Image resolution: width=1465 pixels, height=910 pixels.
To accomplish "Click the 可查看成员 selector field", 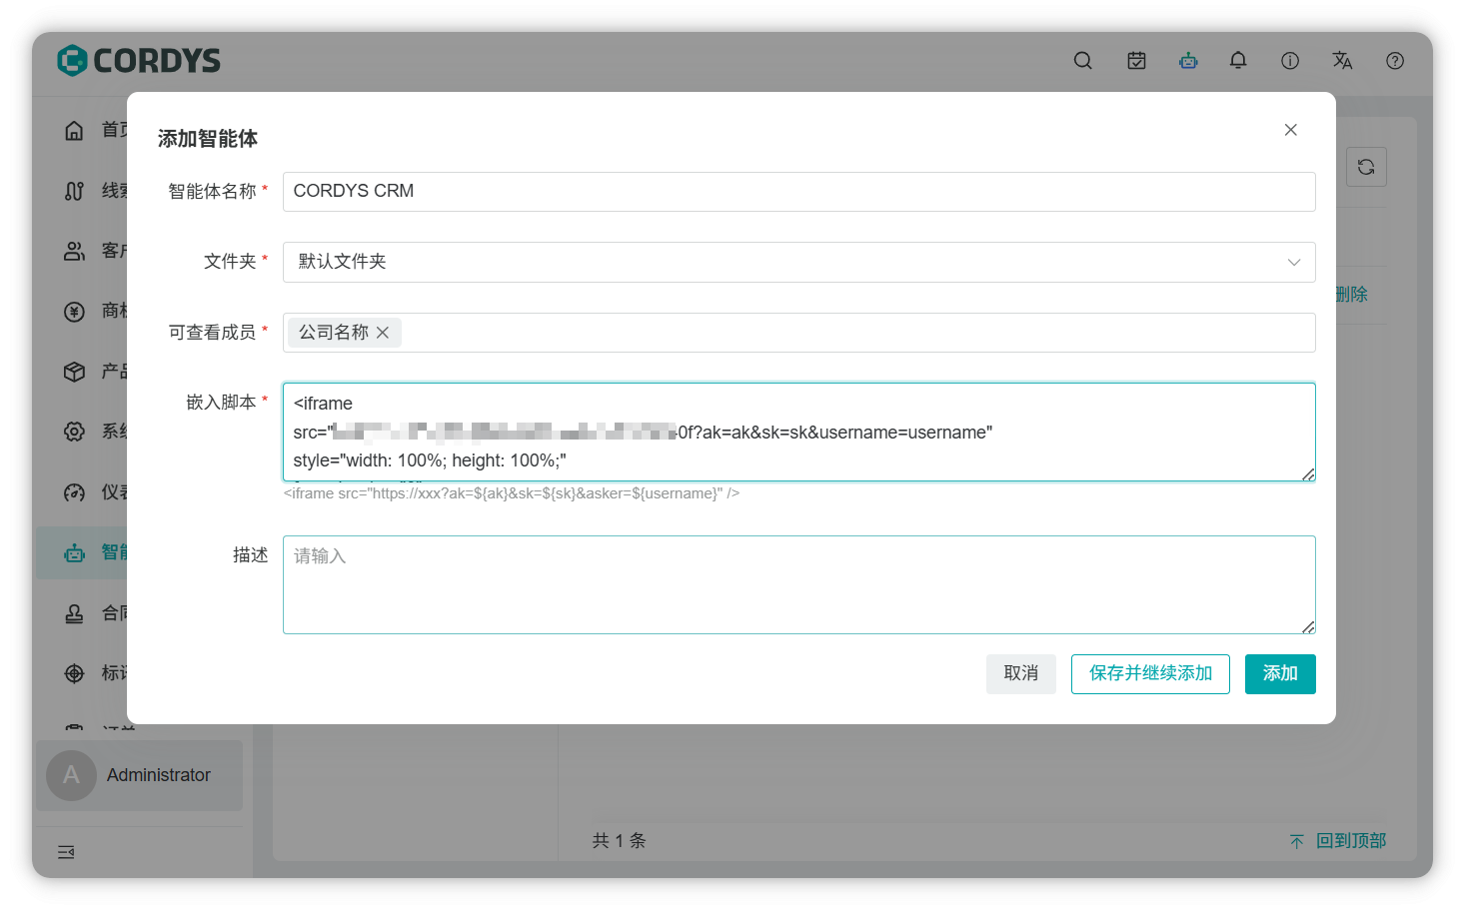I will pyautogui.click(x=798, y=333).
